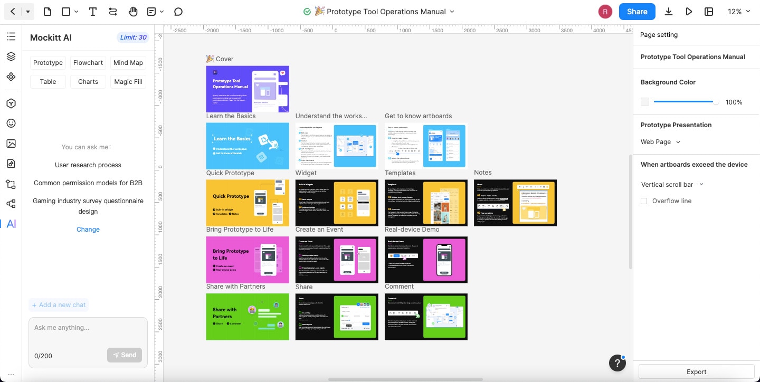
Task: Go back using the top-left arrow
Action: pyautogui.click(x=13, y=12)
